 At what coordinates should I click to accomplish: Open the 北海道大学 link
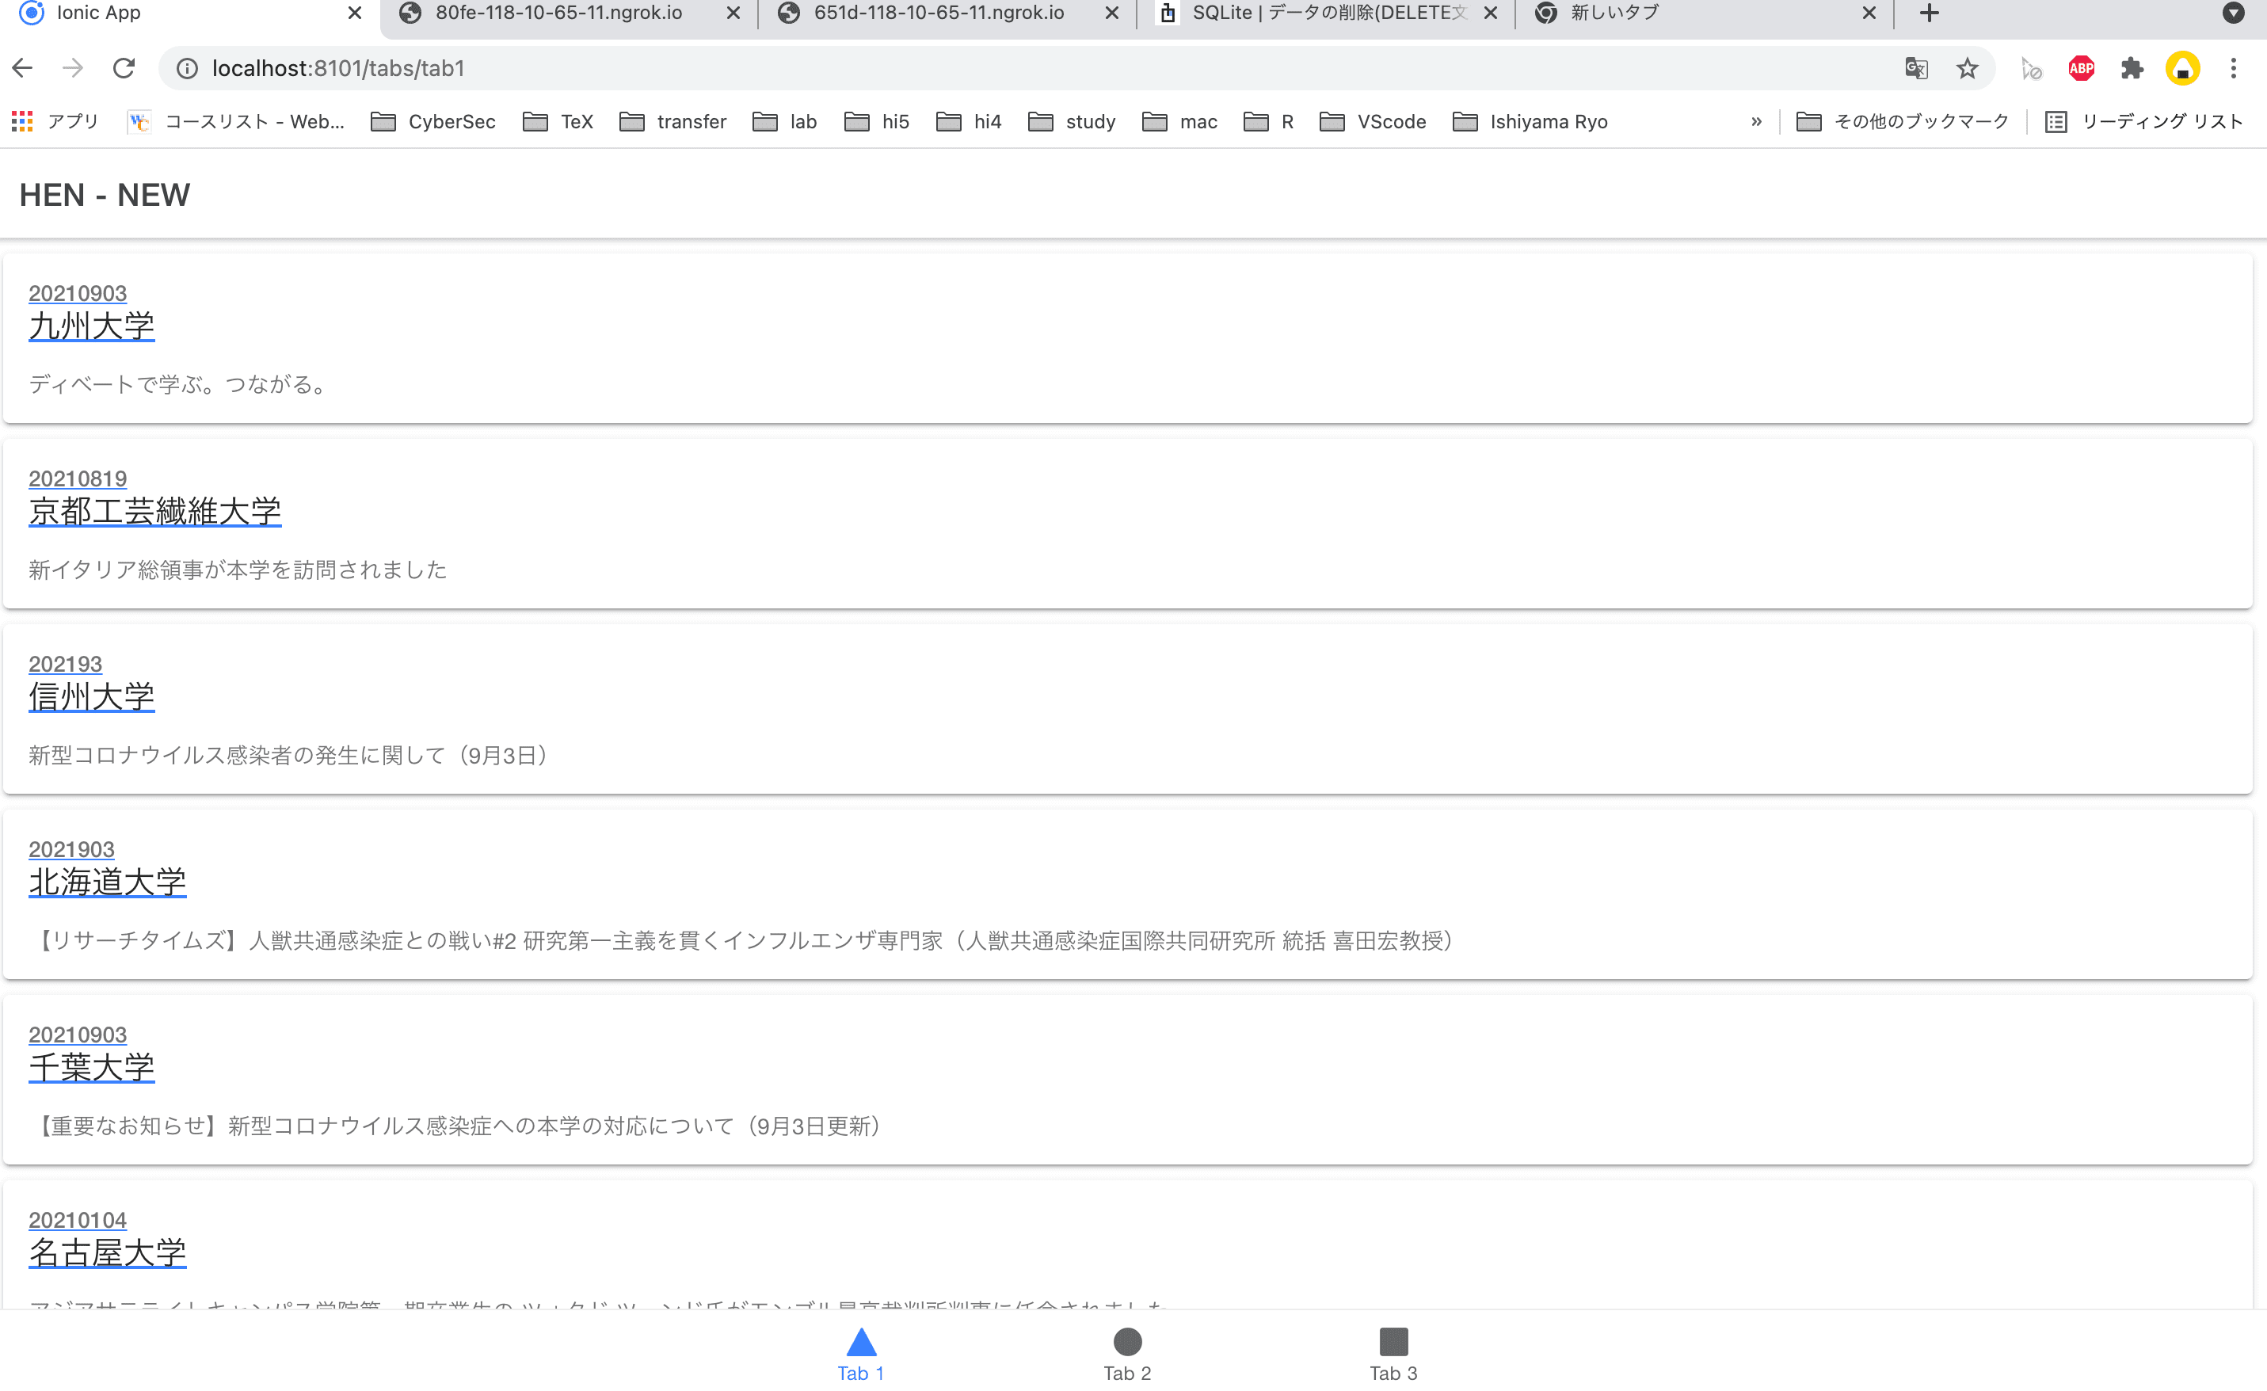pos(108,882)
